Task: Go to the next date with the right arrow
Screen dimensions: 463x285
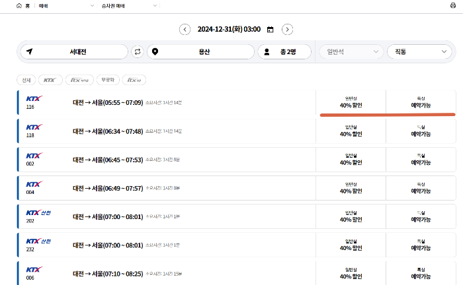Action: click(x=287, y=30)
